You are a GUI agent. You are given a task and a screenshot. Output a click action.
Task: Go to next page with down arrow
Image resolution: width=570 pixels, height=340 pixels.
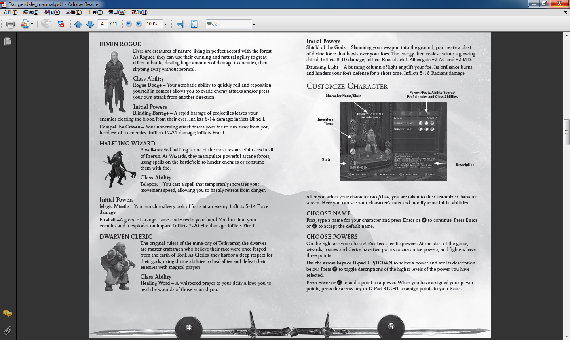point(90,24)
